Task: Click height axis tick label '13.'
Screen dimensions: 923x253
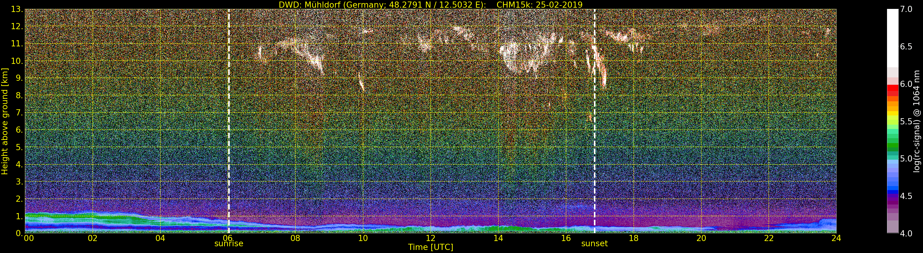Action: coord(17,9)
